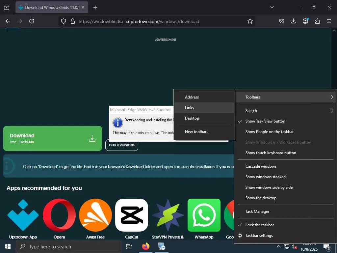
Task: Open the extensions puzzle icon
Action: pyautogui.click(x=317, y=21)
